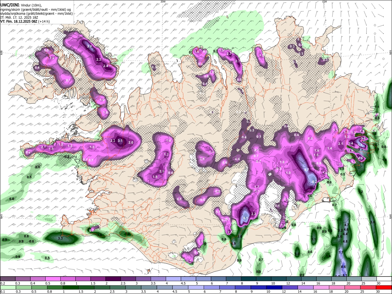Click the top-row legend label 30
392x294 pixels.
coord(379,283)
